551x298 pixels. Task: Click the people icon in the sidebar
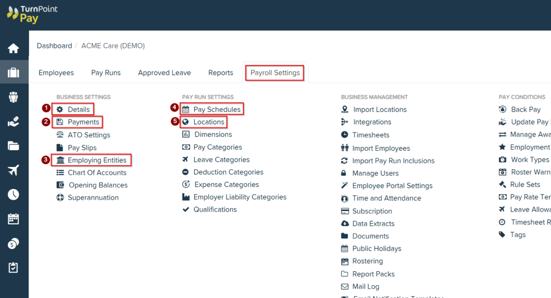click(x=14, y=97)
